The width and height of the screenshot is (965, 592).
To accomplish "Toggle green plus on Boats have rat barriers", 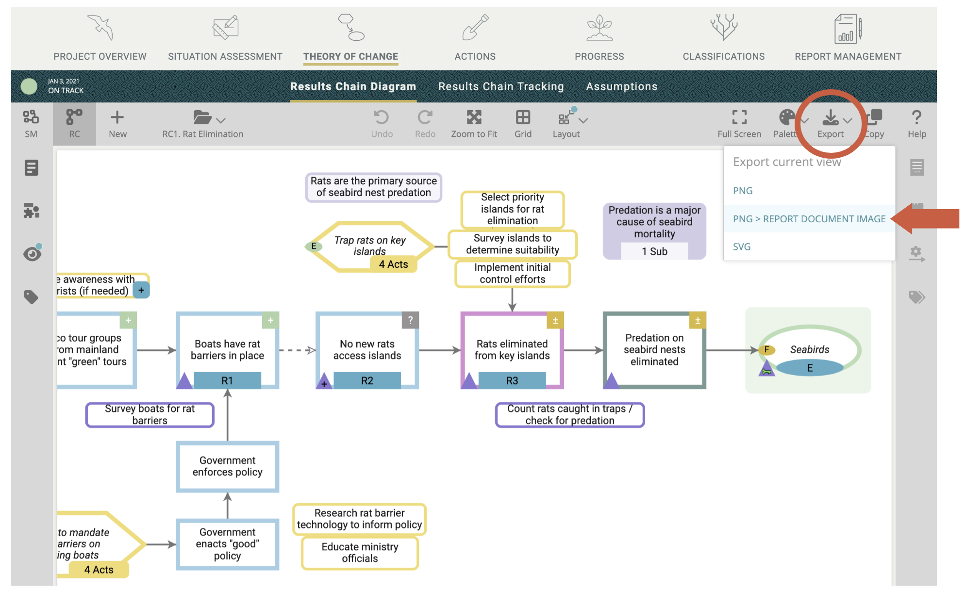I will (x=270, y=320).
